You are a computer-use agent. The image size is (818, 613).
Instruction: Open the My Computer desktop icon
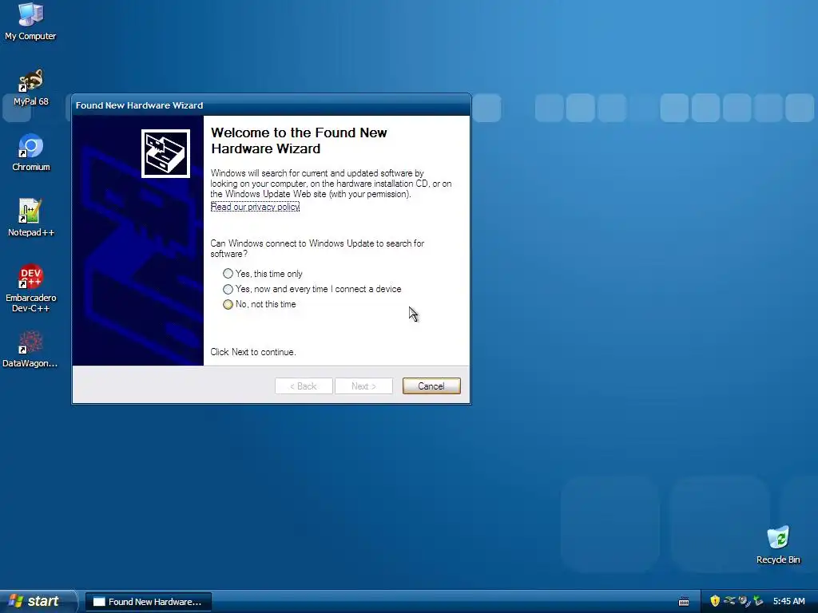pyautogui.click(x=30, y=21)
